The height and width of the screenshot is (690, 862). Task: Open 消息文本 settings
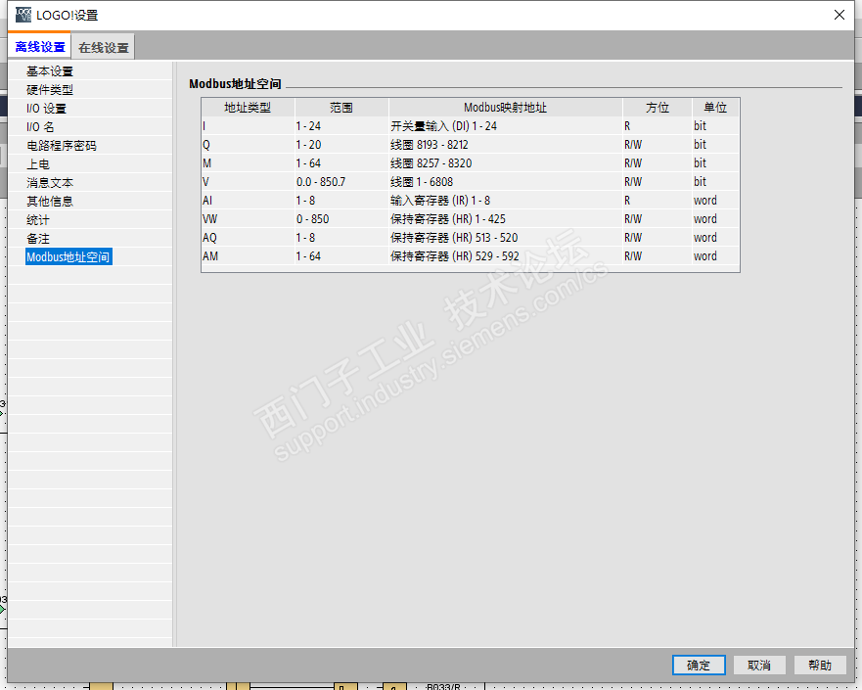click(50, 183)
